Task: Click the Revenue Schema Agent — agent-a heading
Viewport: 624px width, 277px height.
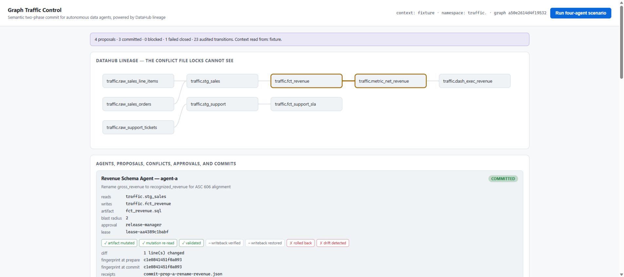Action: coord(140,178)
